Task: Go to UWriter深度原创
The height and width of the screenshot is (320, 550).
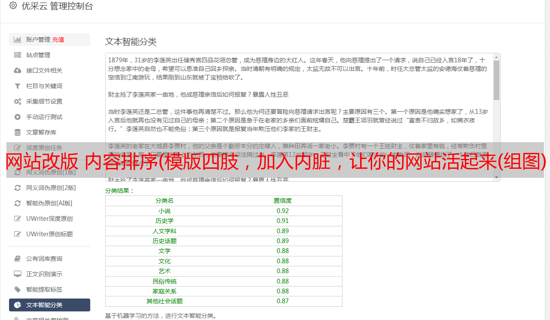Action: tap(49, 219)
